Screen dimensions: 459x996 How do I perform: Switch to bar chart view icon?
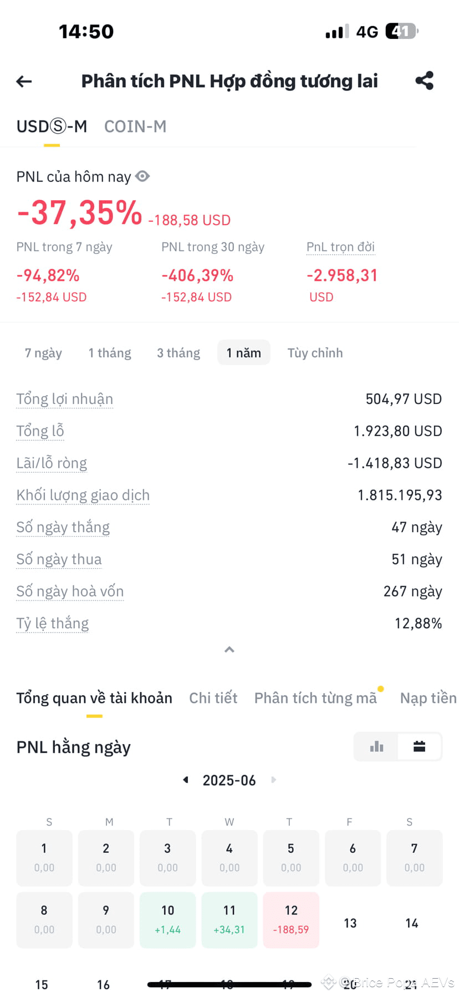[x=376, y=746]
